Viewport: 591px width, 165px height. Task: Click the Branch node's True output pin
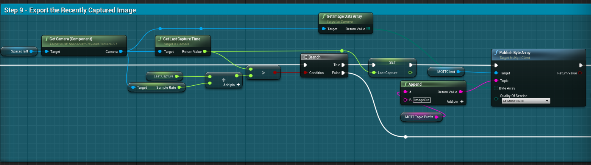[x=343, y=65]
